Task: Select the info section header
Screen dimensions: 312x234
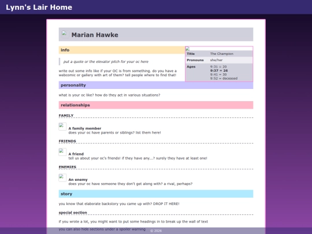Action: [x=122, y=50]
